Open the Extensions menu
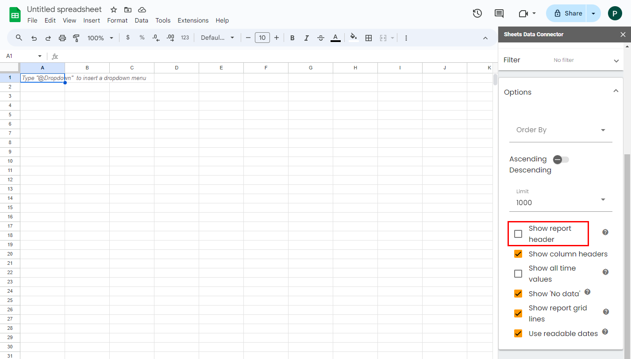631x359 pixels. point(193,20)
